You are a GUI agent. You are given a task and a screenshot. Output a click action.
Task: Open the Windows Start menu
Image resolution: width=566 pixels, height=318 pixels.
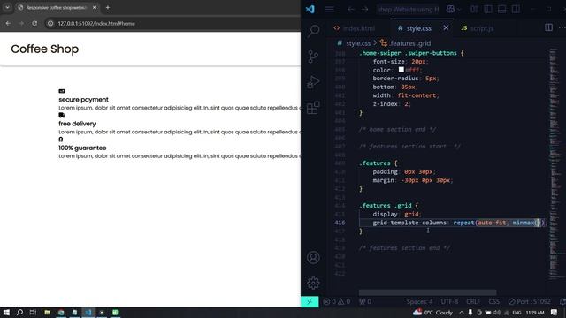[6, 312]
